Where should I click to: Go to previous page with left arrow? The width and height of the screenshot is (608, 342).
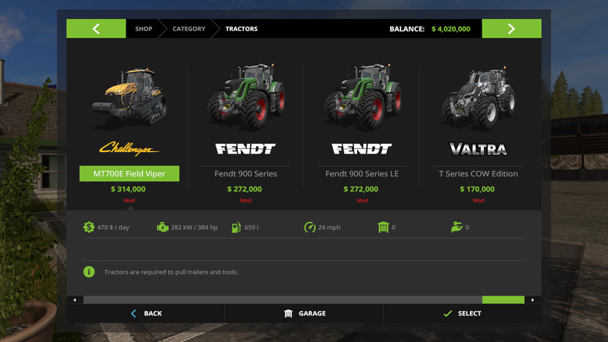click(97, 29)
